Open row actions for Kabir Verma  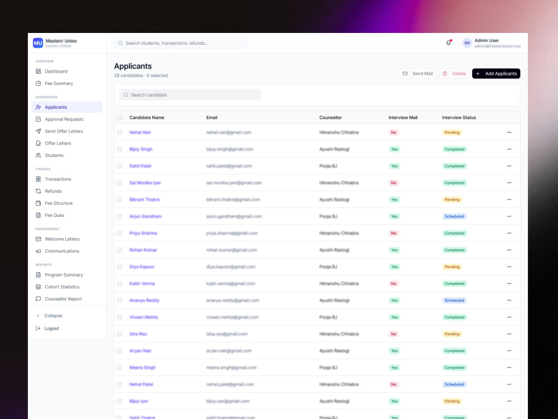[509, 284]
